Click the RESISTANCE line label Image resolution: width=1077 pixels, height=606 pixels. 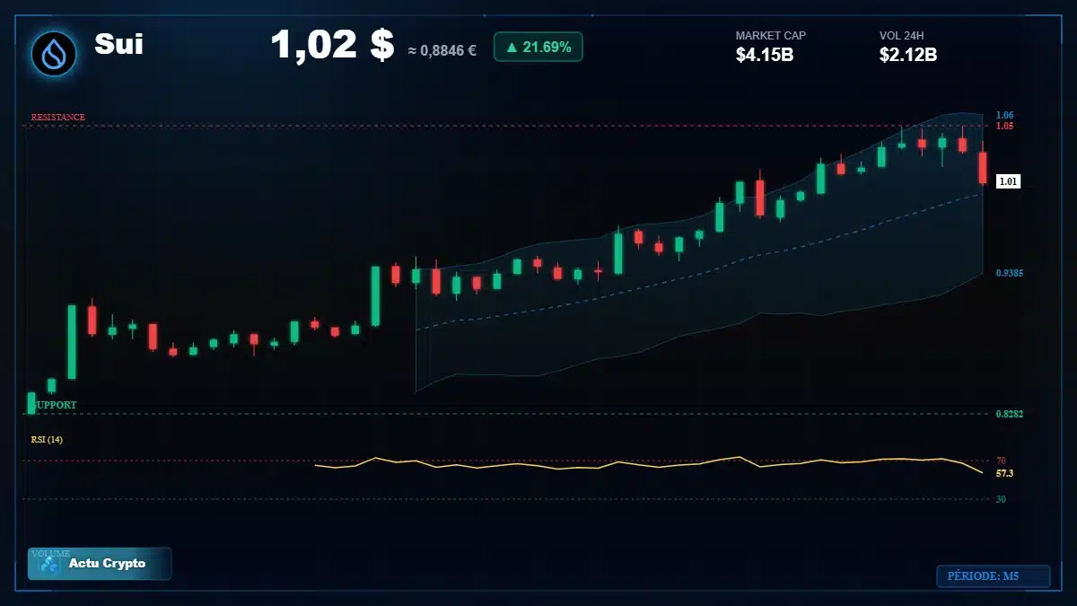[x=58, y=118]
